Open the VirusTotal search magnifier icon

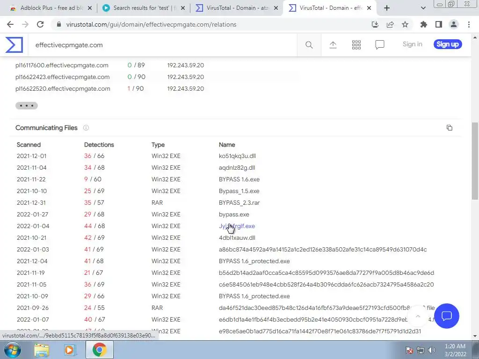pos(309,45)
